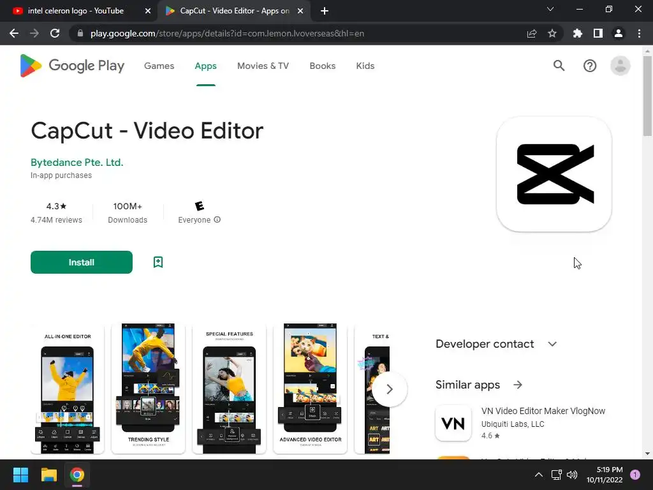The height and width of the screenshot is (490, 653).
Task: Click the CapCut app icon image
Action: click(x=554, y=174)
